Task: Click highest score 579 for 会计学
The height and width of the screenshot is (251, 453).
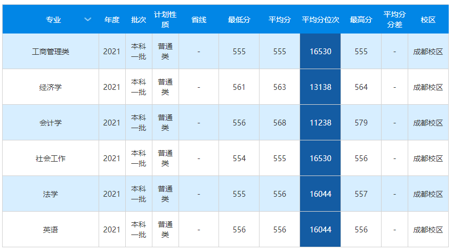Action: pos(361,123)
